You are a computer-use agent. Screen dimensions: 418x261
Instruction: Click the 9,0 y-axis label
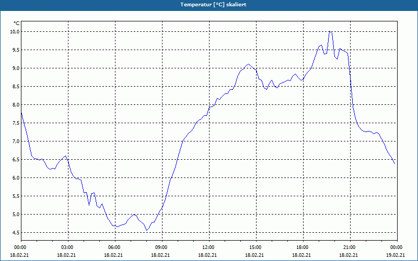16,68
